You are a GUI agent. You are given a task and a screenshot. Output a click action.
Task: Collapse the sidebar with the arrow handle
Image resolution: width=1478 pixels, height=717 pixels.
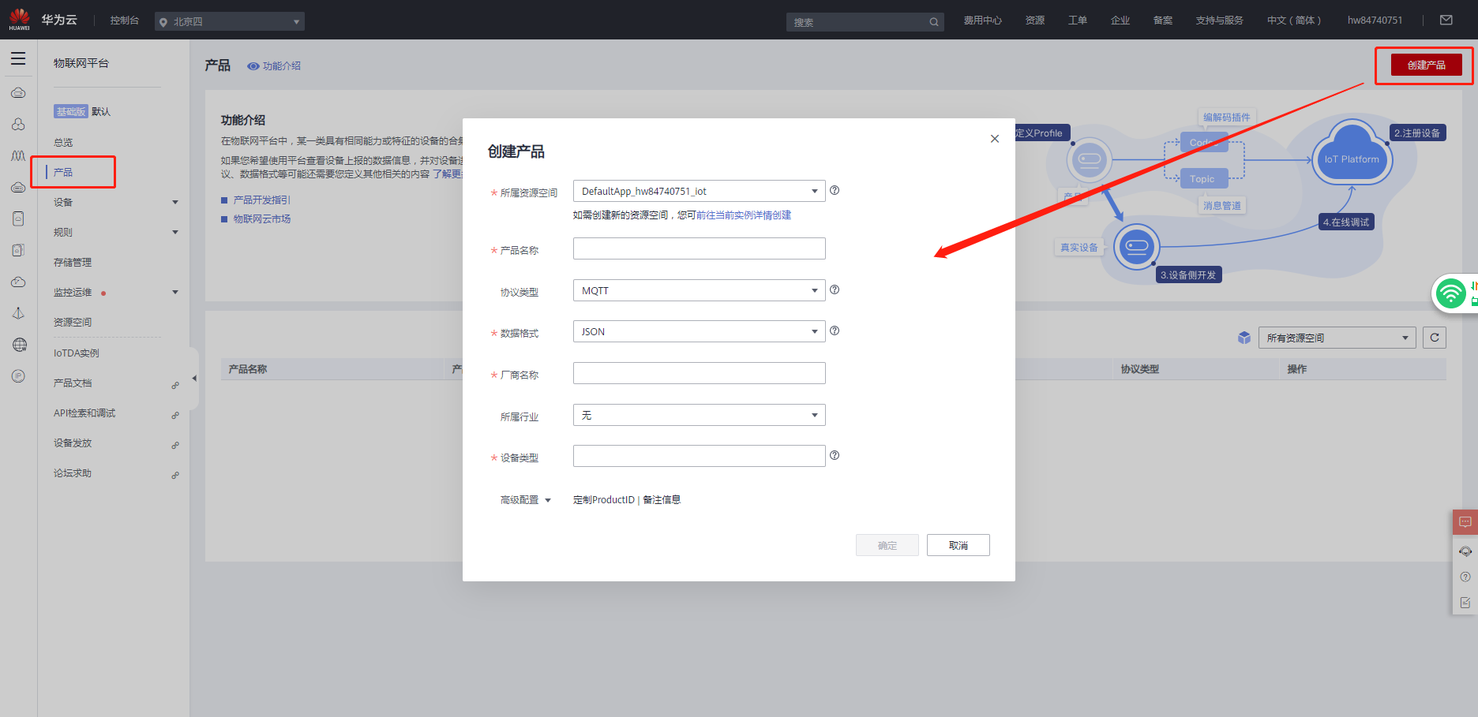coord(193,379)
